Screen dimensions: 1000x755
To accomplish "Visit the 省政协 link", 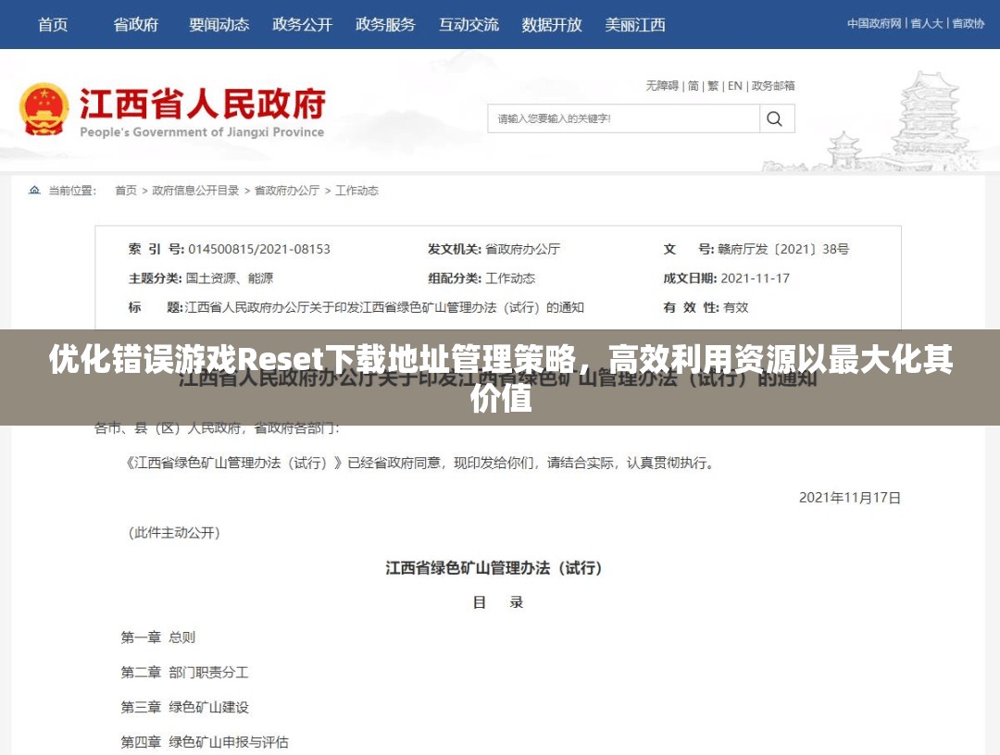I will pyautogui.click(x=969, y=23).
